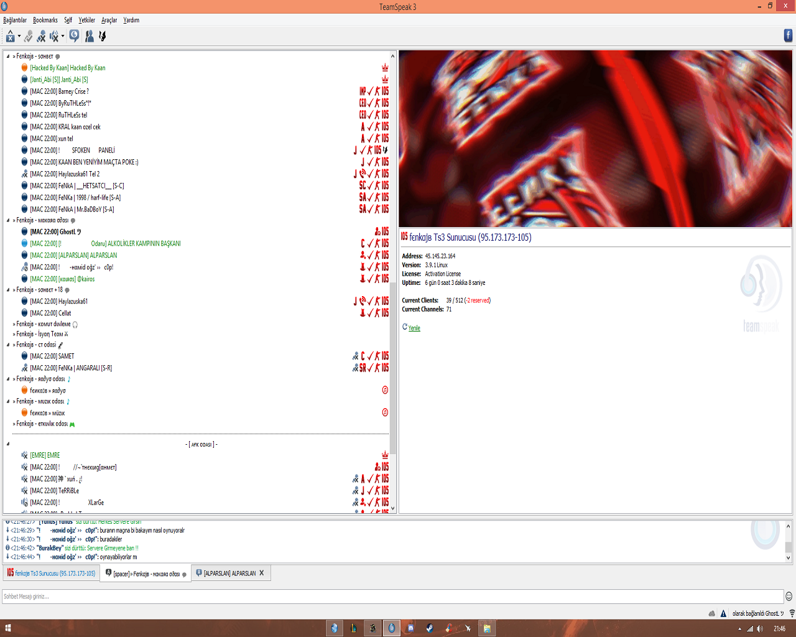This screenshot has width=796, height=637.
Task: Collapse the AFK odası spacer channel
Action: pyautogui.click(x=8, y=444)
